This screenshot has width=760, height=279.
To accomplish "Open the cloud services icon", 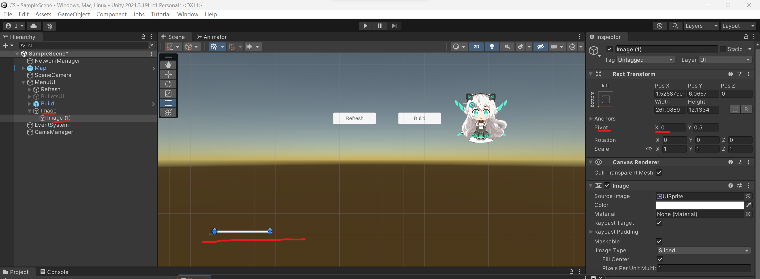I will click(34, 26).
